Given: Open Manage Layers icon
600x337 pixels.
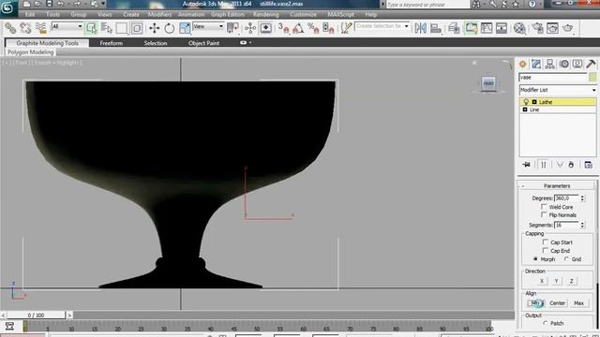Looking at the screenshot, I should 454,28.
